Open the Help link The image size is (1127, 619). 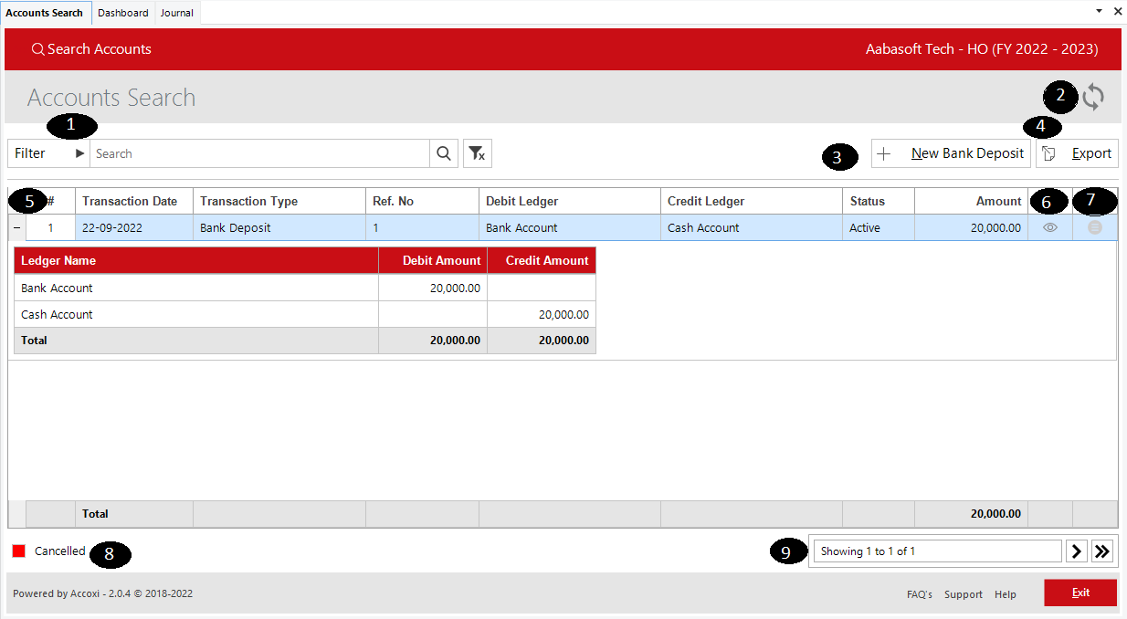[x=1006, y=594]
